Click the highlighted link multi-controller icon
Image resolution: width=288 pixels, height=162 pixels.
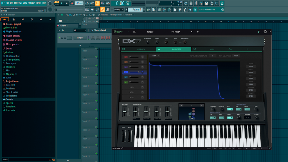click(x=102, y=10)
